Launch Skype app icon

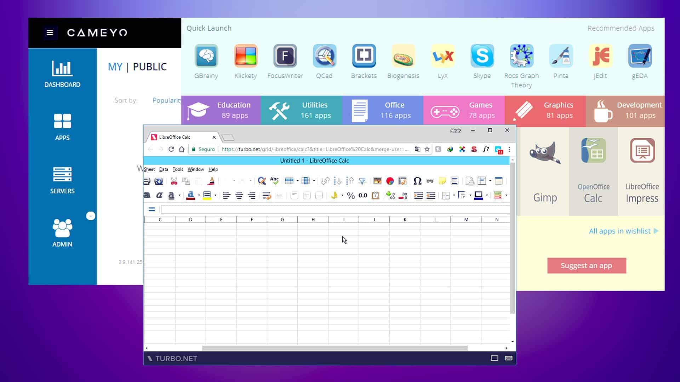[482, 56]
